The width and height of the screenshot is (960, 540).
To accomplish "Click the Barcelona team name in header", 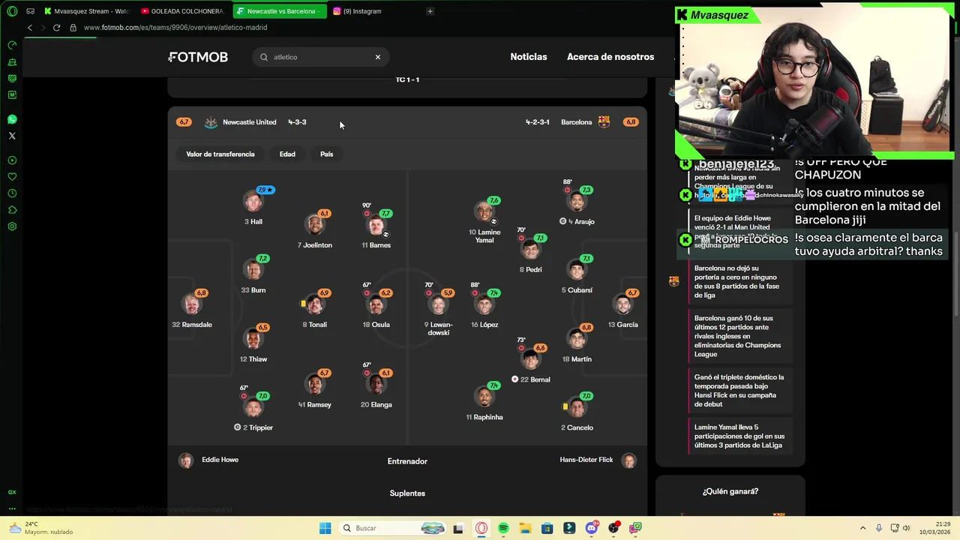I will [x=576, y=122].
